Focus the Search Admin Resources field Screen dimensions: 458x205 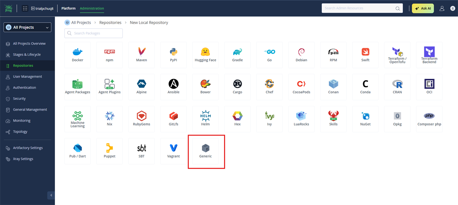(x=362, y=8)
